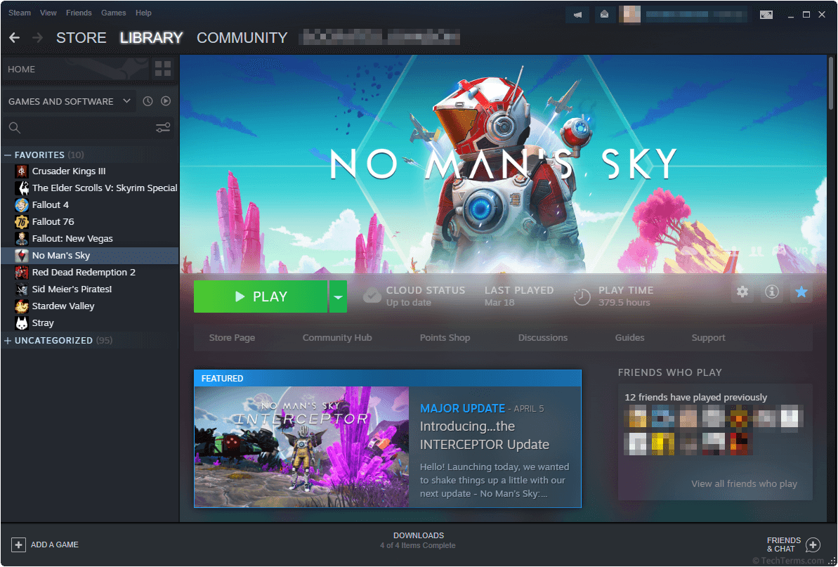
Task: Open the Downloads status bar
Action: (418, 540)
